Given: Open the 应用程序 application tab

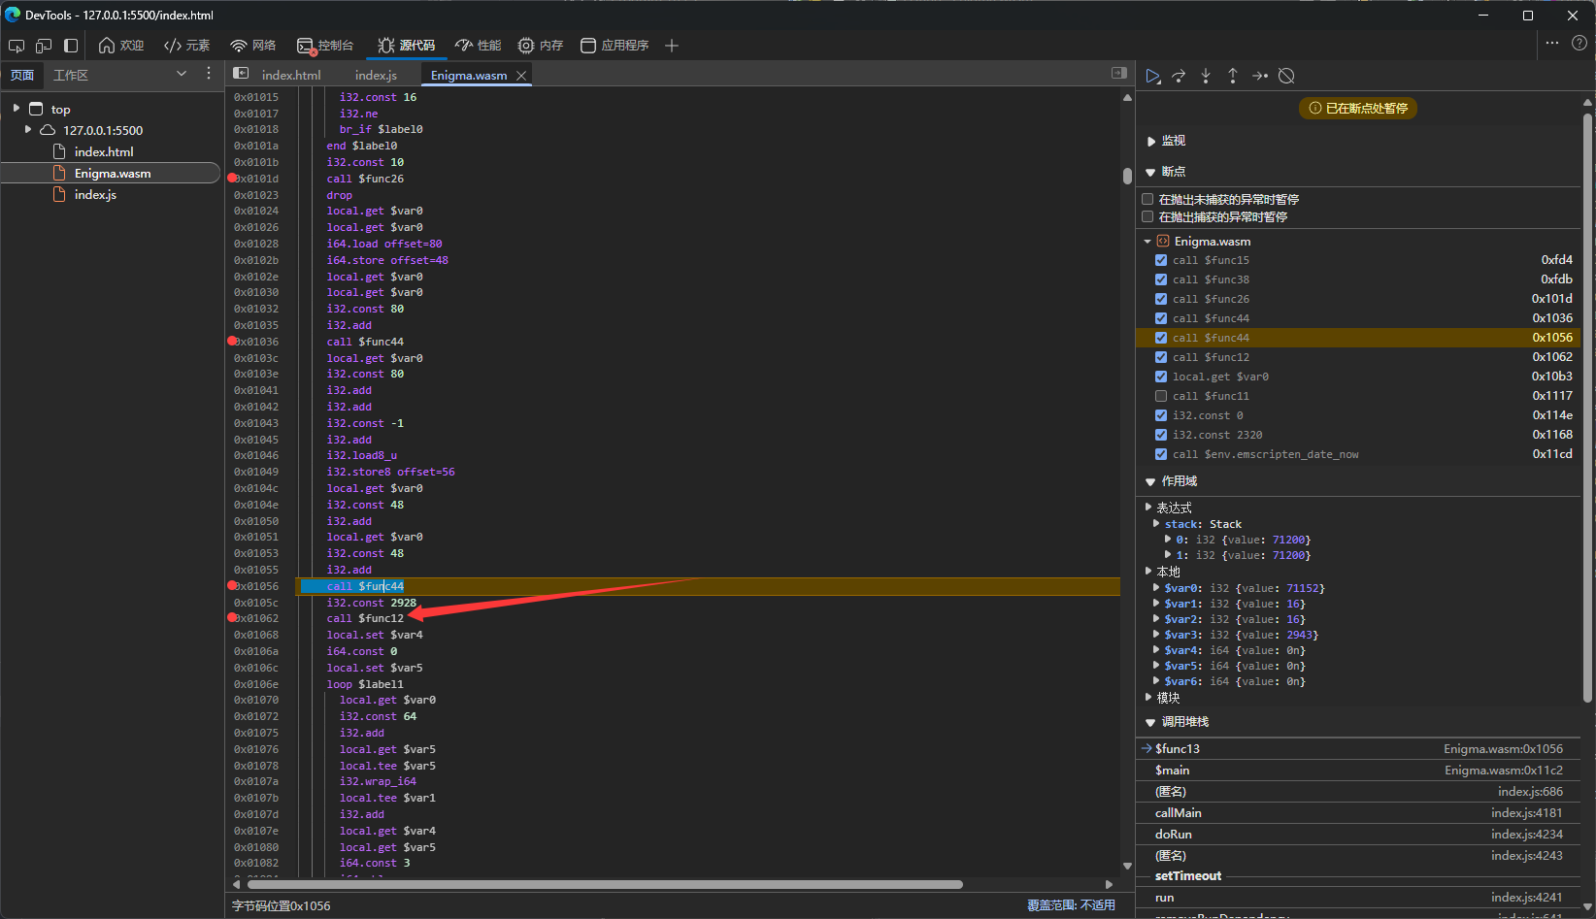Looking at the screenshot, I should tap(615, 46).
